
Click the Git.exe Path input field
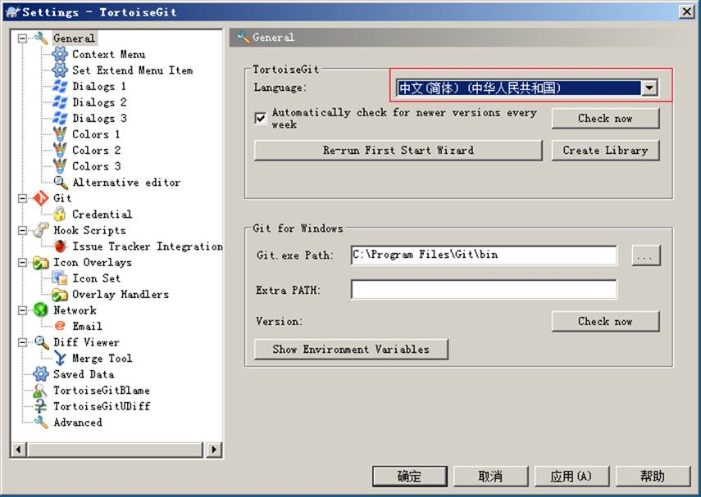[x=484, y=255]
